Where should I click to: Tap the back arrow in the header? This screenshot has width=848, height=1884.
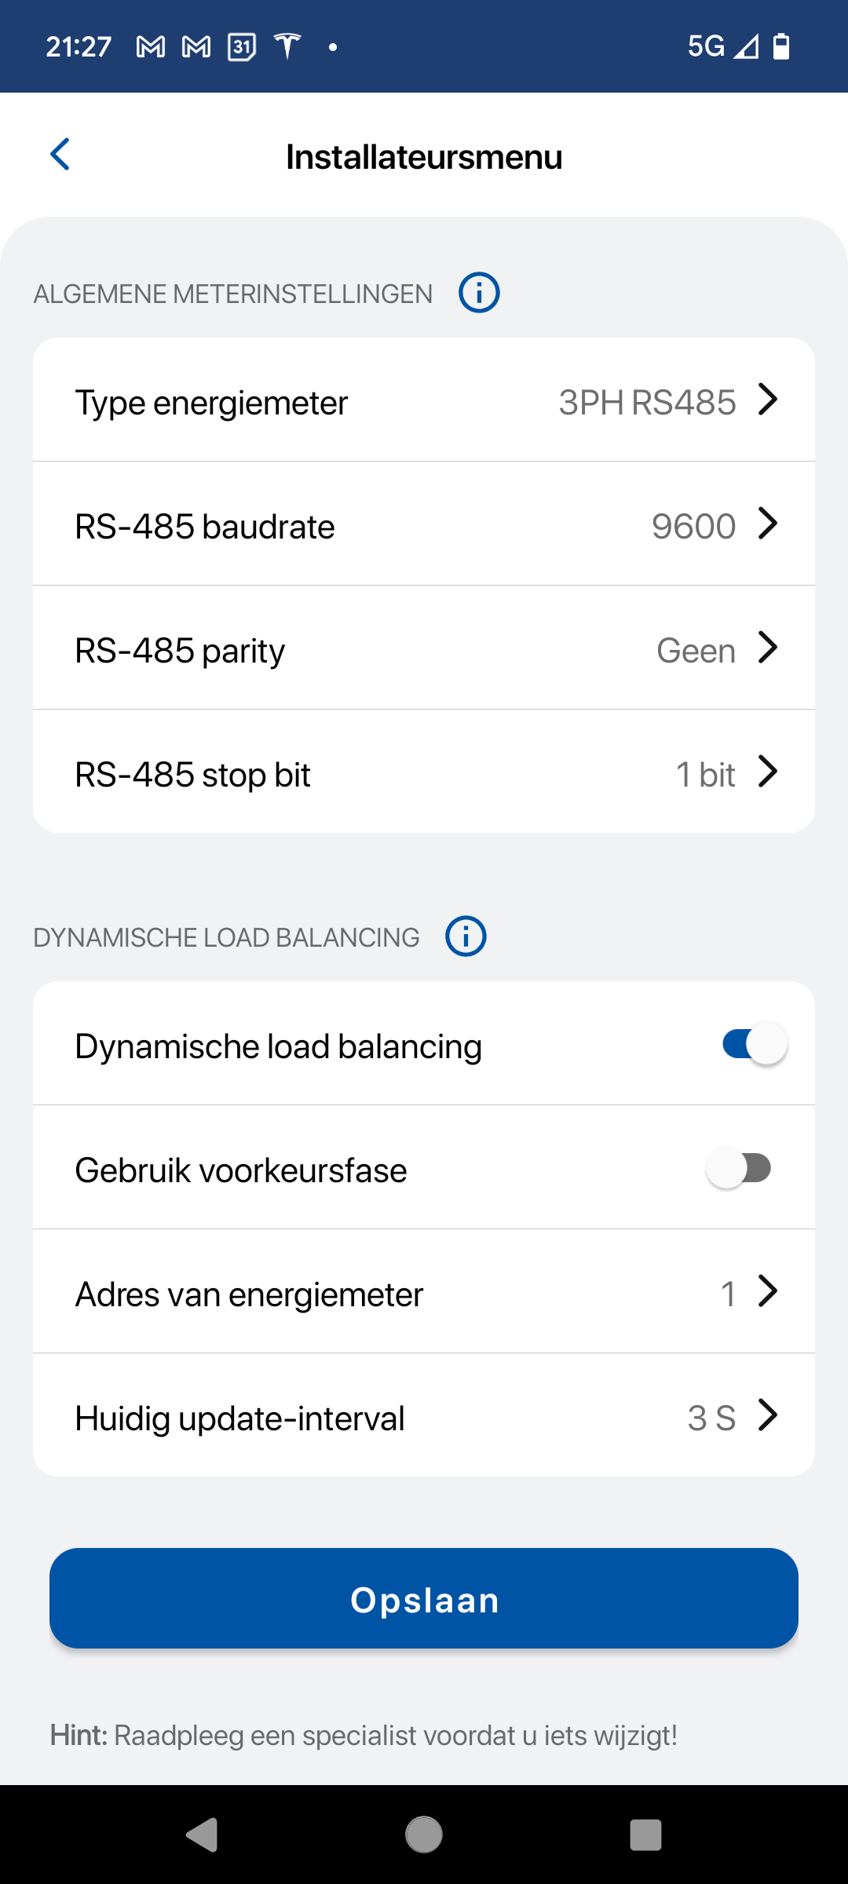tap(60, 155)
